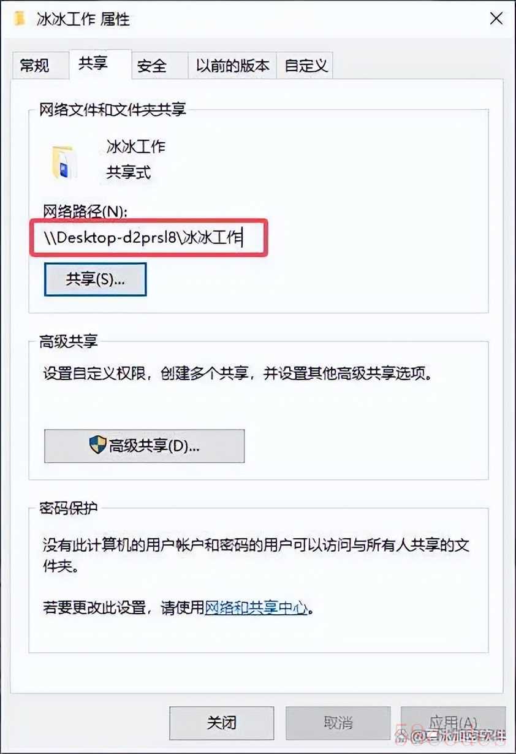Click the 密码保护 description text
The width and height of the screenshot is (516, 754).
[x=256, y=555]
